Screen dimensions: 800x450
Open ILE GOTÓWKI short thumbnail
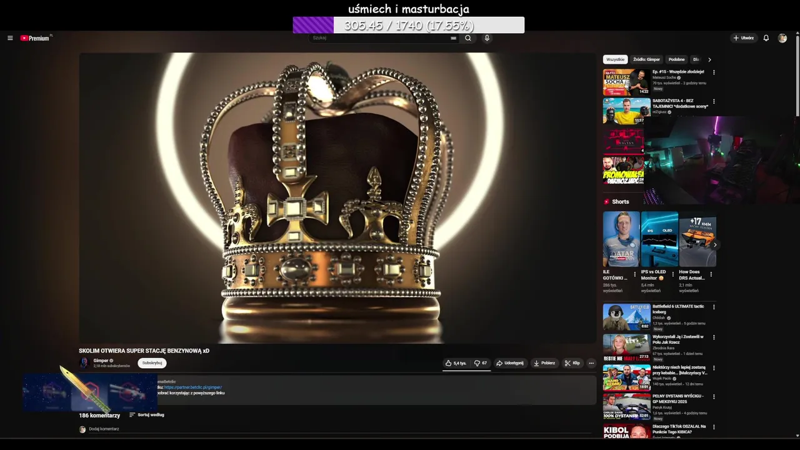(x=621, y=239)
